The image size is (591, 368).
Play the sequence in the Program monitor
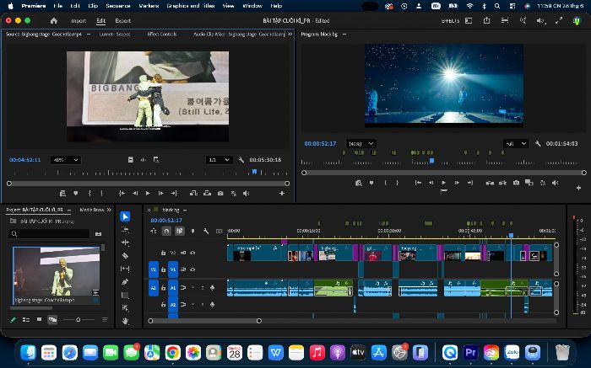(443, 183)
